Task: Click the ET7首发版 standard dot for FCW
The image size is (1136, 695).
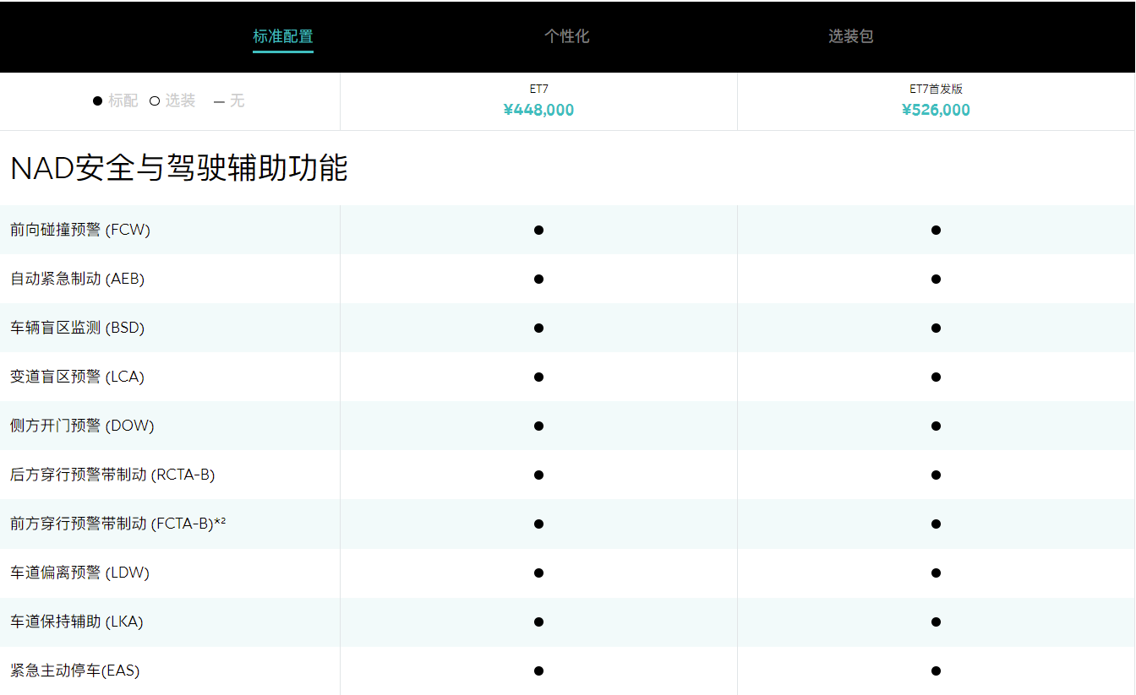Action: tap(936, 230)
